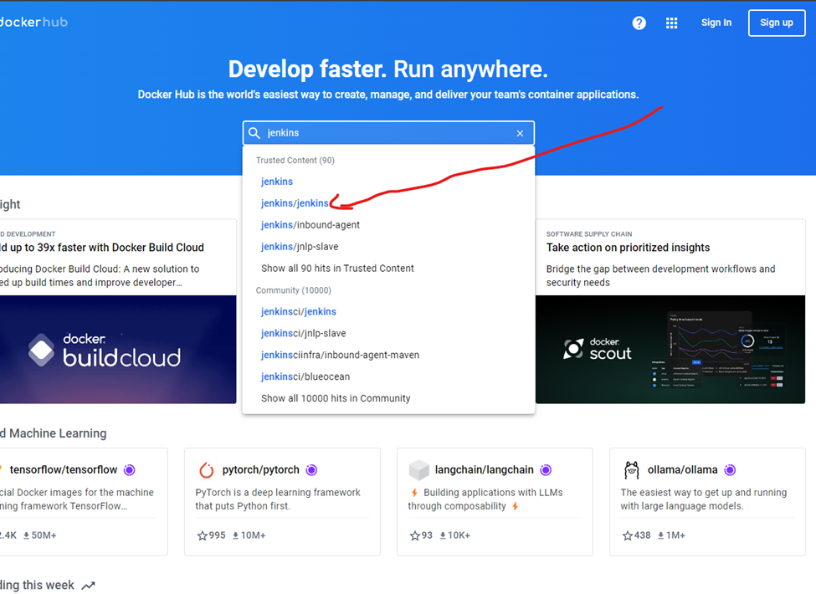Select jenkinsciinfra/inbound-agent-maven suggestion
This screenshot has width=816, height=594.
[x=340, y=356]
